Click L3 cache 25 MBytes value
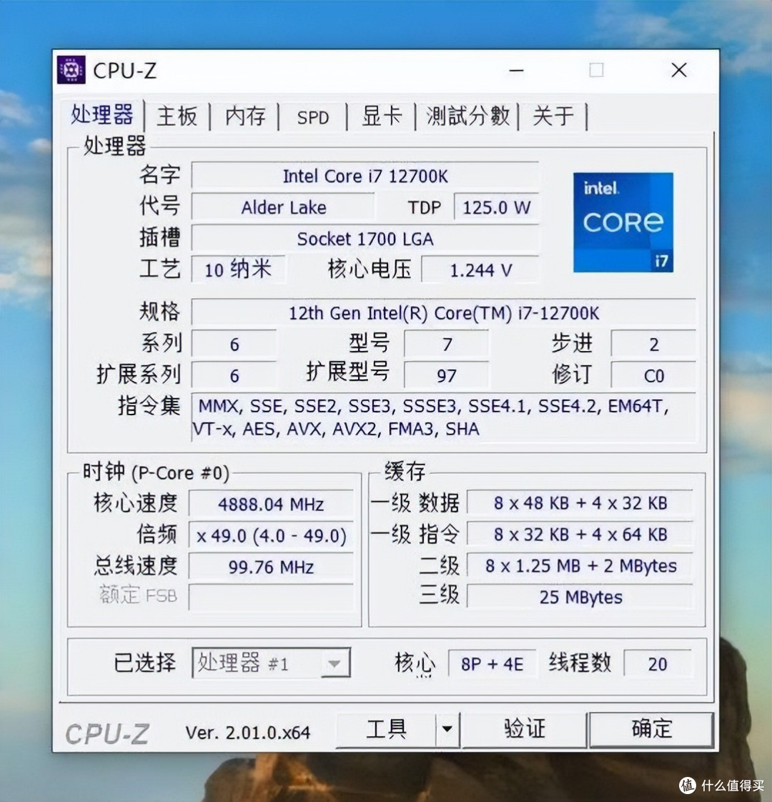The image size is (772, 802). click(580, 596)
